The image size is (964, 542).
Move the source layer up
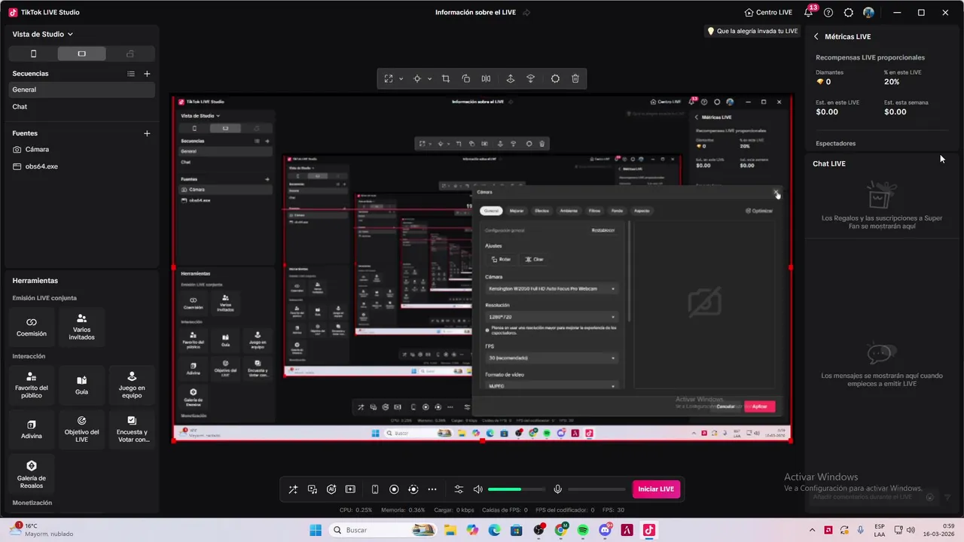click(x=510, y=79)
